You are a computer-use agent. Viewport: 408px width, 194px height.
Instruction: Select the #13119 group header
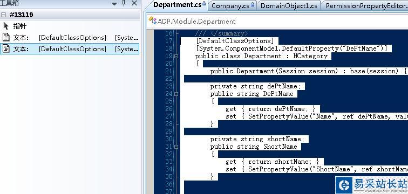point(70,15)
